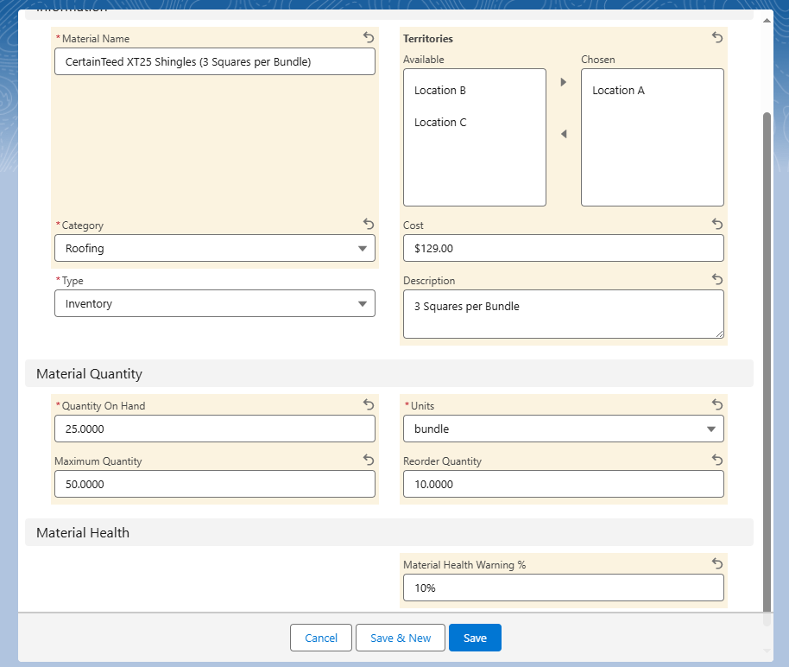Click the revert icon for Quantity On Hand
This screenshot has height=667, width=789.
(x=368, y=404)
